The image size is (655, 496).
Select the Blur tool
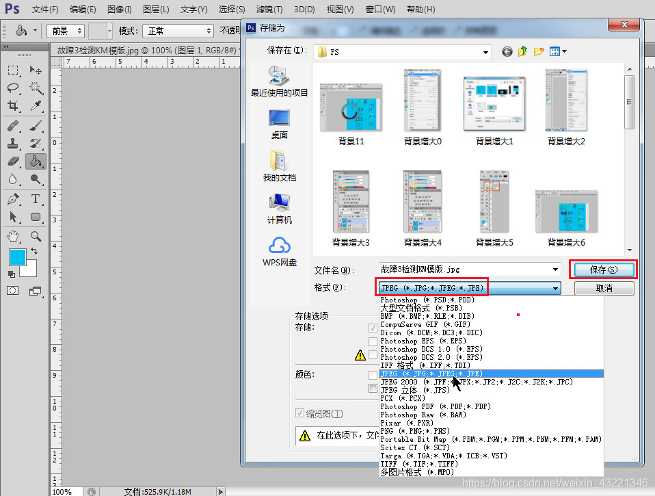14,179
